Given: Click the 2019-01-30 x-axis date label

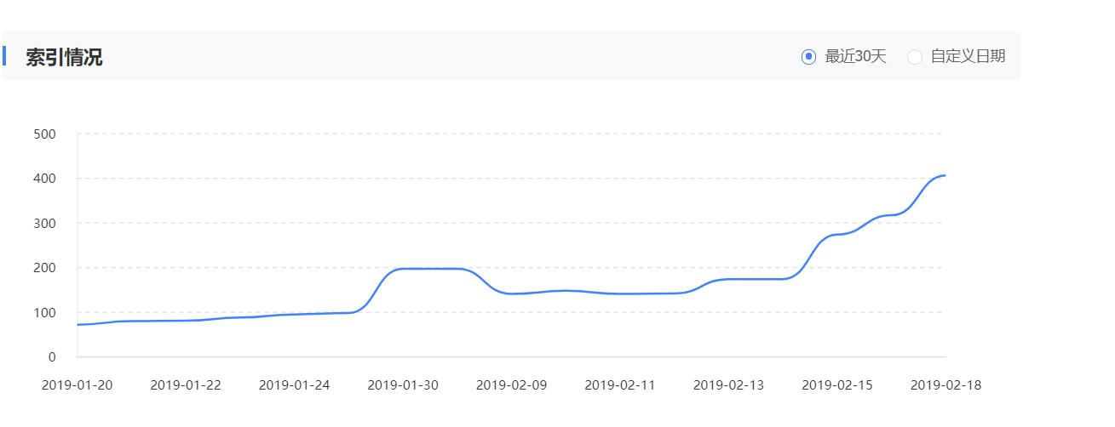Looking at the screenshot, I should pos(403,385).
